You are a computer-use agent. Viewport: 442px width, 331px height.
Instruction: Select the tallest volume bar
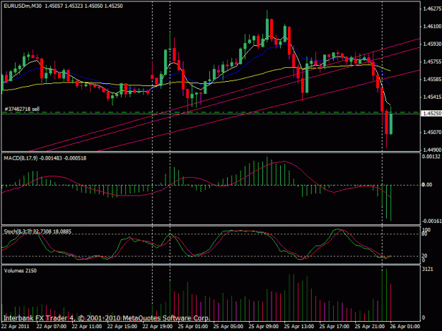[x=386, y=295]
